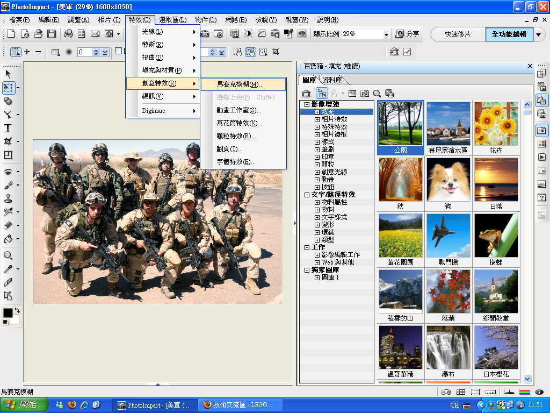This screenshot has width=550, height=413.
Task: Select the 狗 fill thumbnail
Action: [x=448, y=184]
